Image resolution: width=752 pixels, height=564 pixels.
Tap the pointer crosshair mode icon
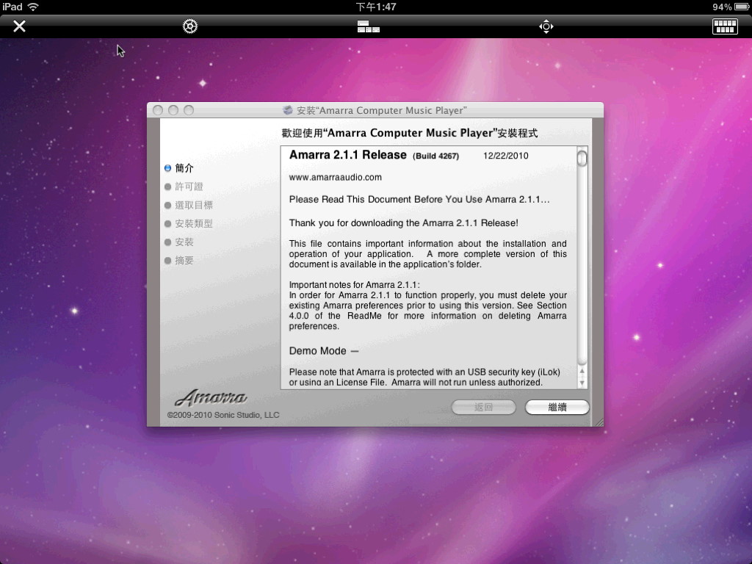pos(546,26)
